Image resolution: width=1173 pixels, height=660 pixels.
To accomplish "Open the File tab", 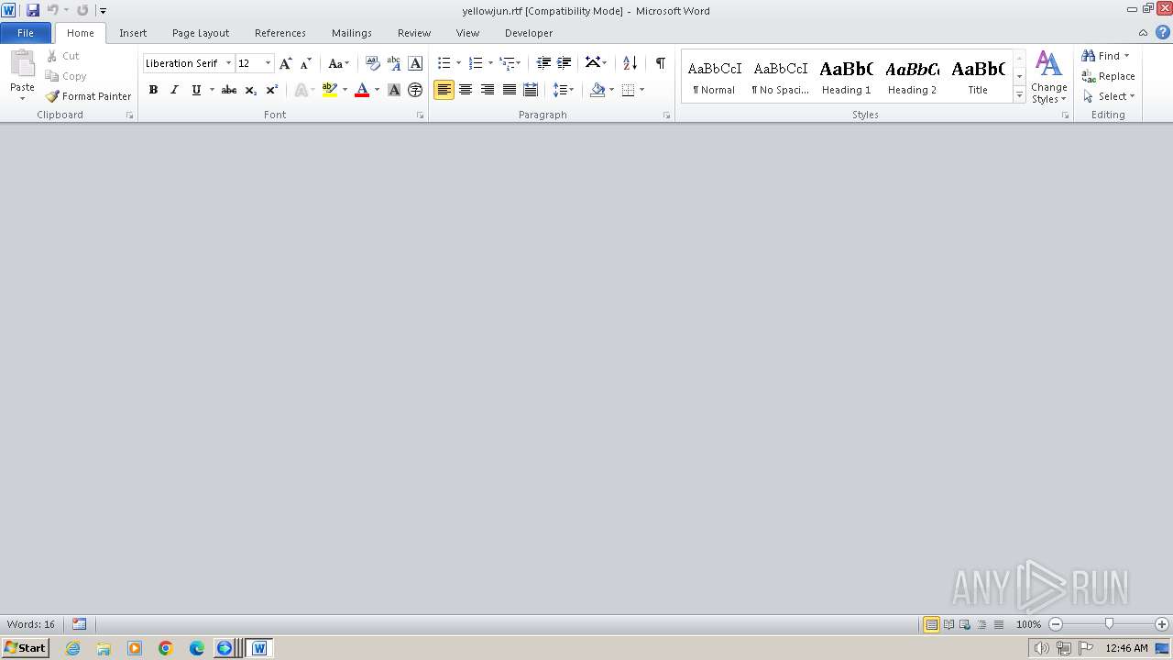I will click(x=26, y=33).
